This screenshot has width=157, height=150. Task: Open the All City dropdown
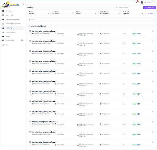point(86,13)
